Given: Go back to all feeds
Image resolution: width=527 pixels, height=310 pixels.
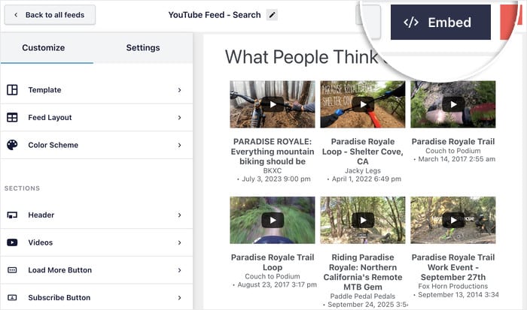Looking at the screenshot, I should pyautogui.click(x=50, y=15).
